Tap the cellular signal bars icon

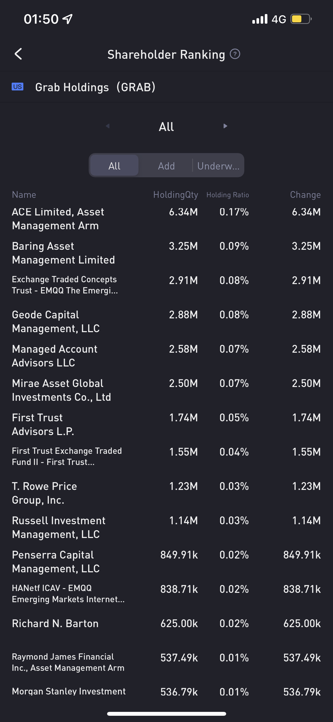click(260, 19)
